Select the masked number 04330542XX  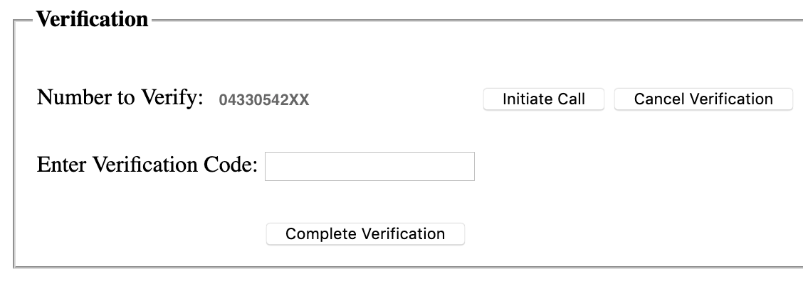pyautogui.click(x=263, y=100)
